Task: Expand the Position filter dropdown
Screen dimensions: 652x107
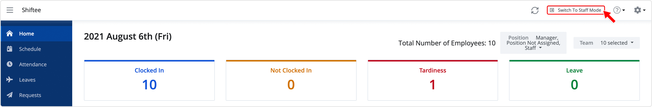Action: pos(533,43)
